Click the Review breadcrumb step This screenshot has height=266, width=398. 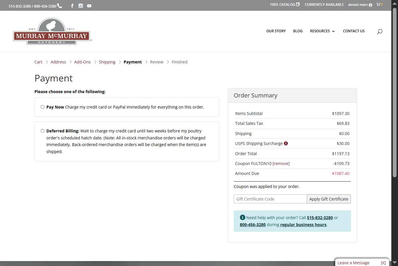[157, 62]
